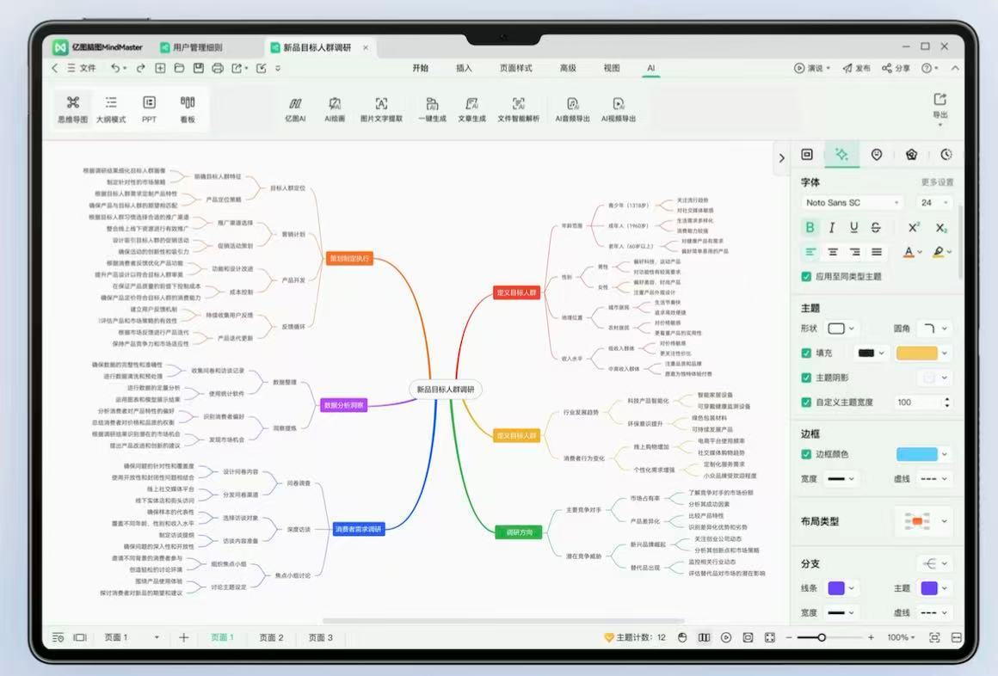This screenshot has width=998, height=676.
Task: Collapse the right side panel with the arrow
Action: coord(781,158)
